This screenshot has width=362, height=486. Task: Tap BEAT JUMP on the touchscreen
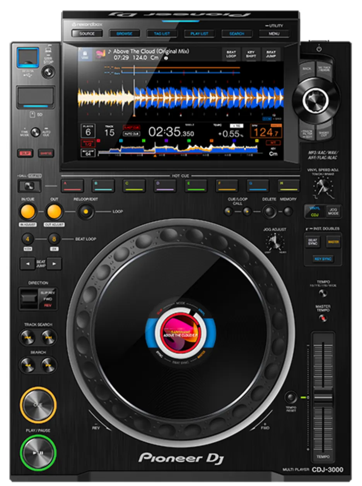(271, 54)
